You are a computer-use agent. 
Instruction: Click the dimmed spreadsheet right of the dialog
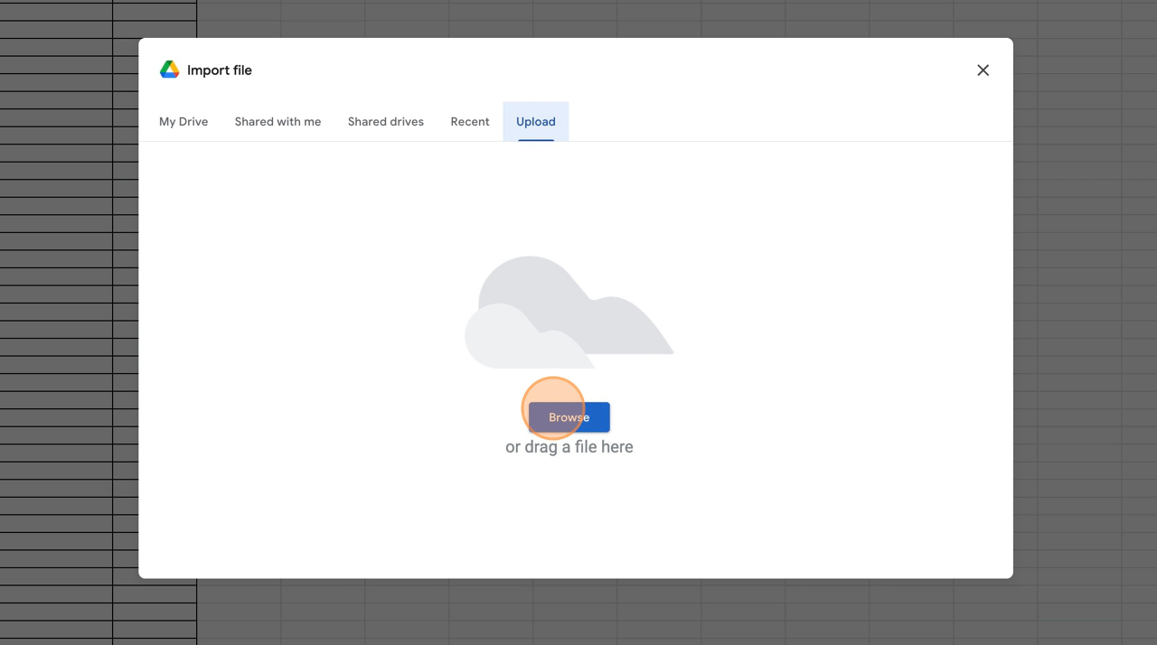pos(1085,316)
